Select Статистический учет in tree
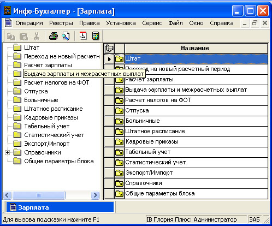The width and height of the screenshot is (272, 226). 54,135
